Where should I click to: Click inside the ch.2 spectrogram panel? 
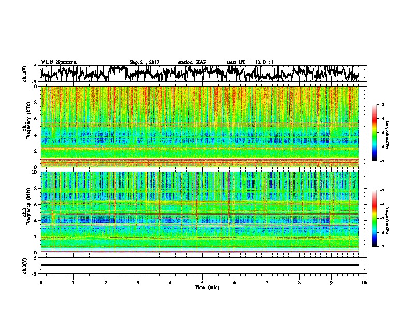click(x=200, y=212)
